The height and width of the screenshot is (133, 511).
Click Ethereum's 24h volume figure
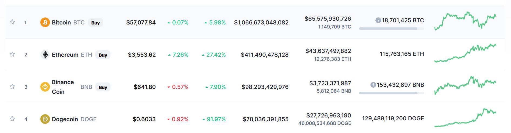pyautogui.click(x=328, y=51)
